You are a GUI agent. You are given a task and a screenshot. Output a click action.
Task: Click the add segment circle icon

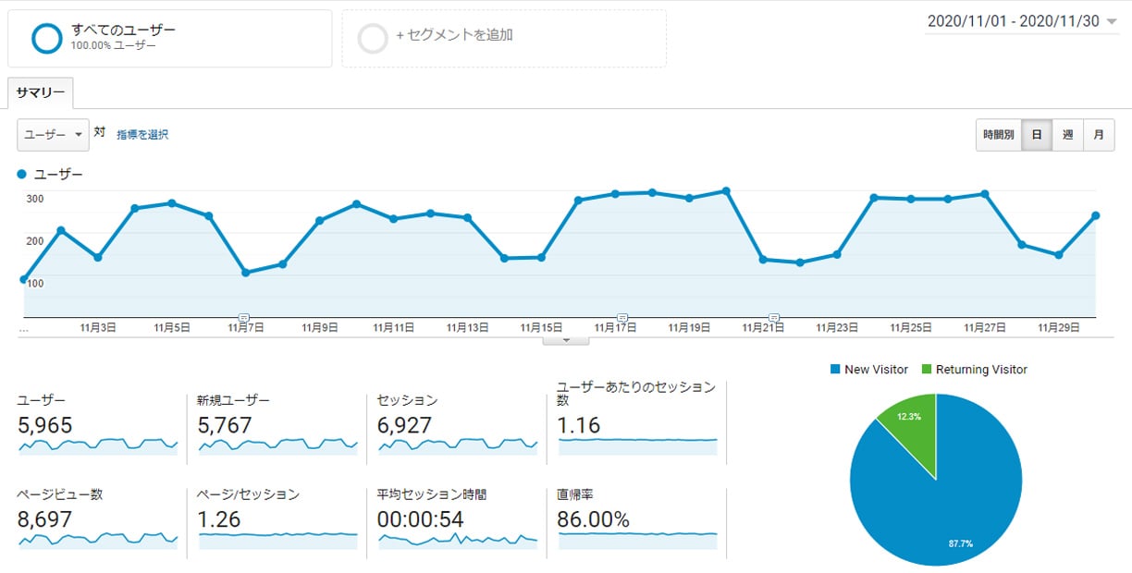[x=373, y=38]
